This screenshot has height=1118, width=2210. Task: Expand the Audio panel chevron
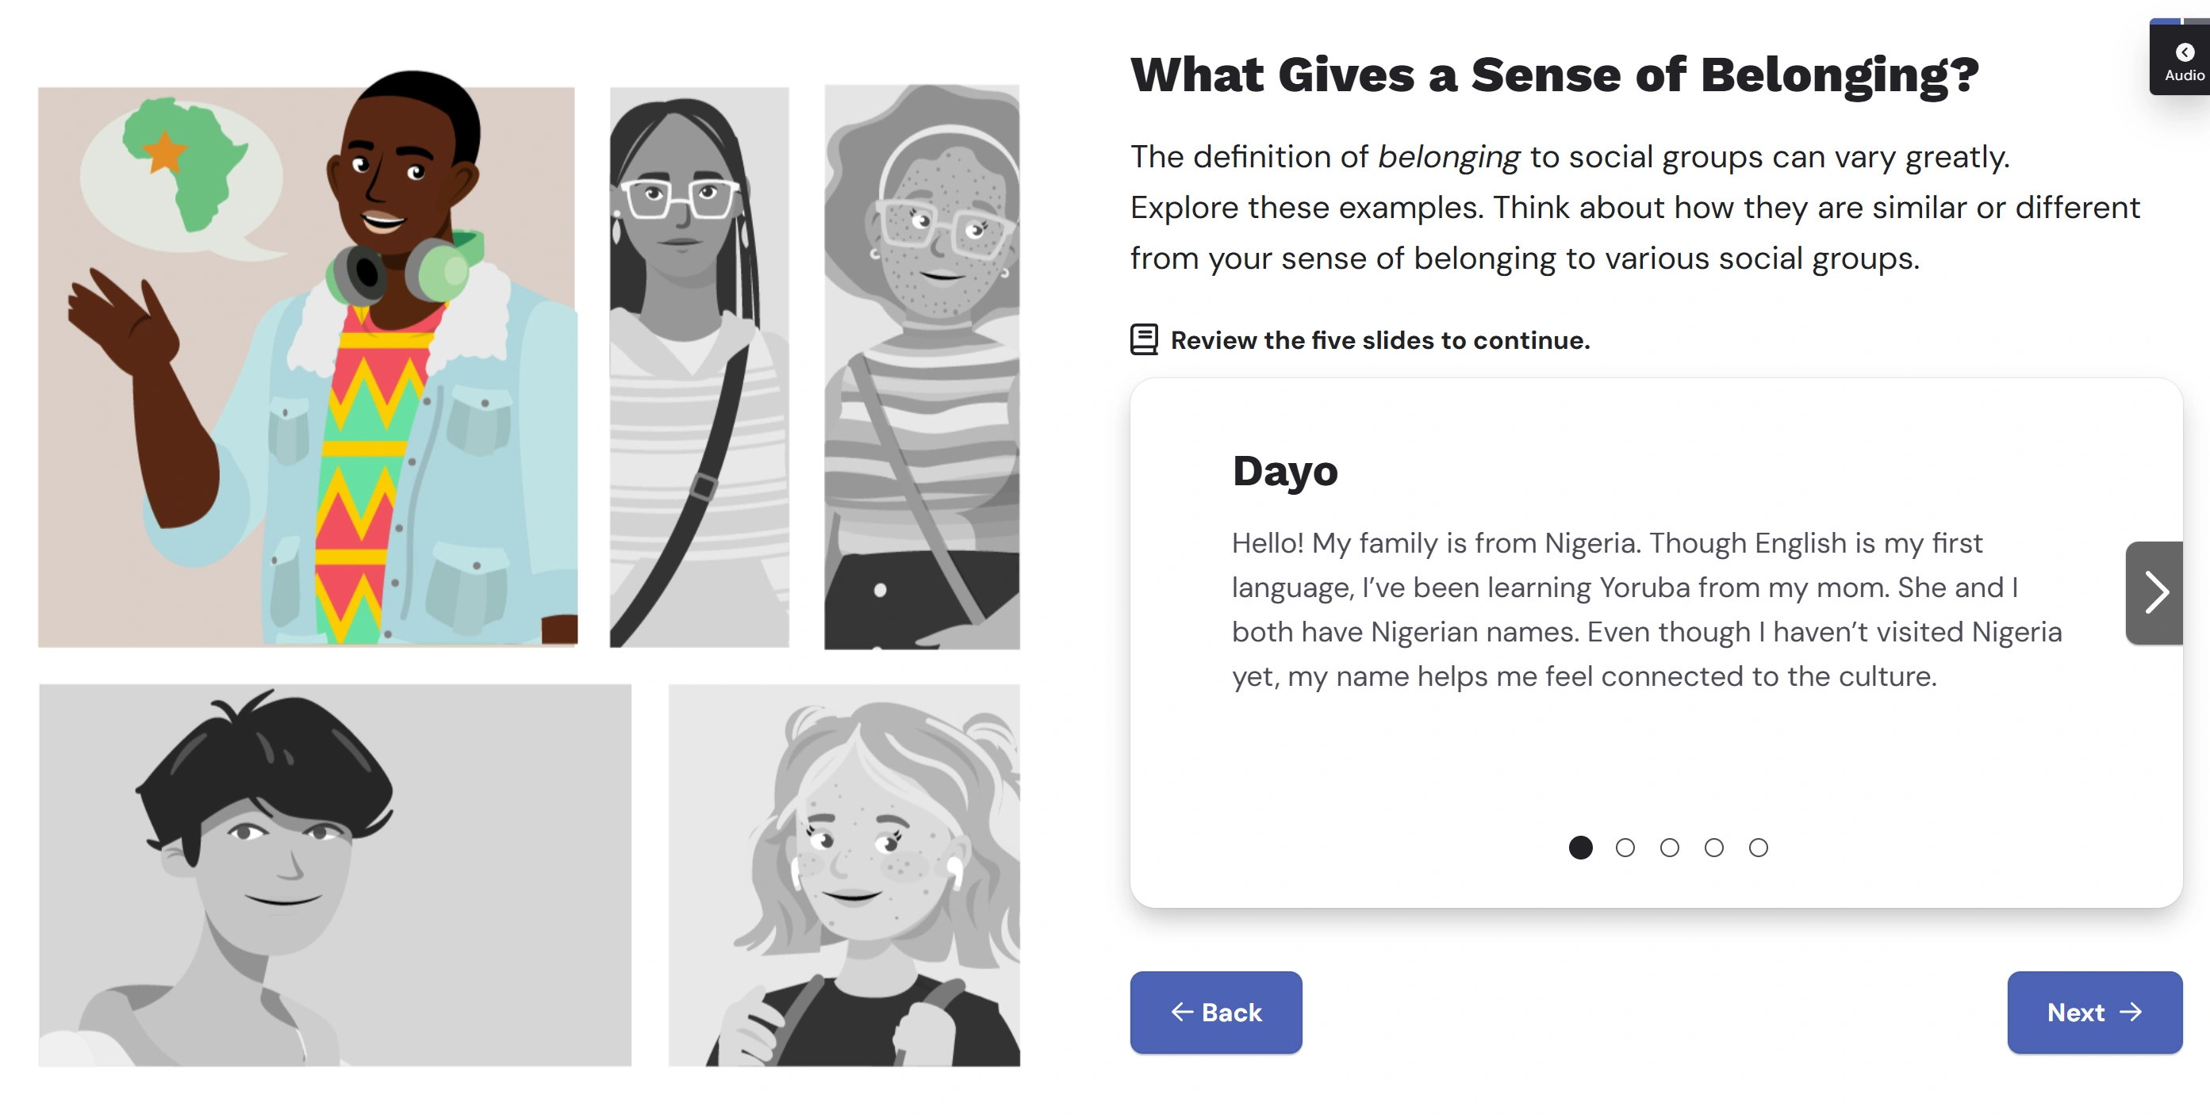pos(2185,52)
